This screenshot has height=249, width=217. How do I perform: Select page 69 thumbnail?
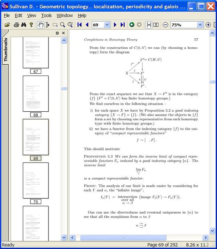[36, 137]
